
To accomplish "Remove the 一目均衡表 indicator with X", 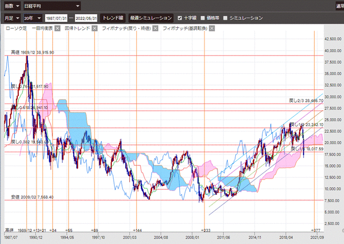I will click(x=58, y=28).
